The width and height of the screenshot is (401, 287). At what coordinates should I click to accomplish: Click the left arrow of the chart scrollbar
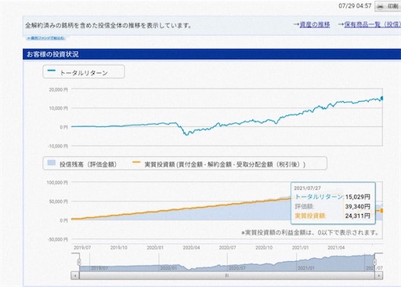pyautogui.click(x=75, y=275)
